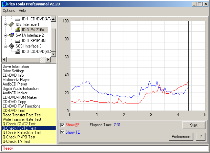210x153 pixels.
Task: Click the ID:1 CD/DVD drive icon at top
Action: tap(18, 20)
